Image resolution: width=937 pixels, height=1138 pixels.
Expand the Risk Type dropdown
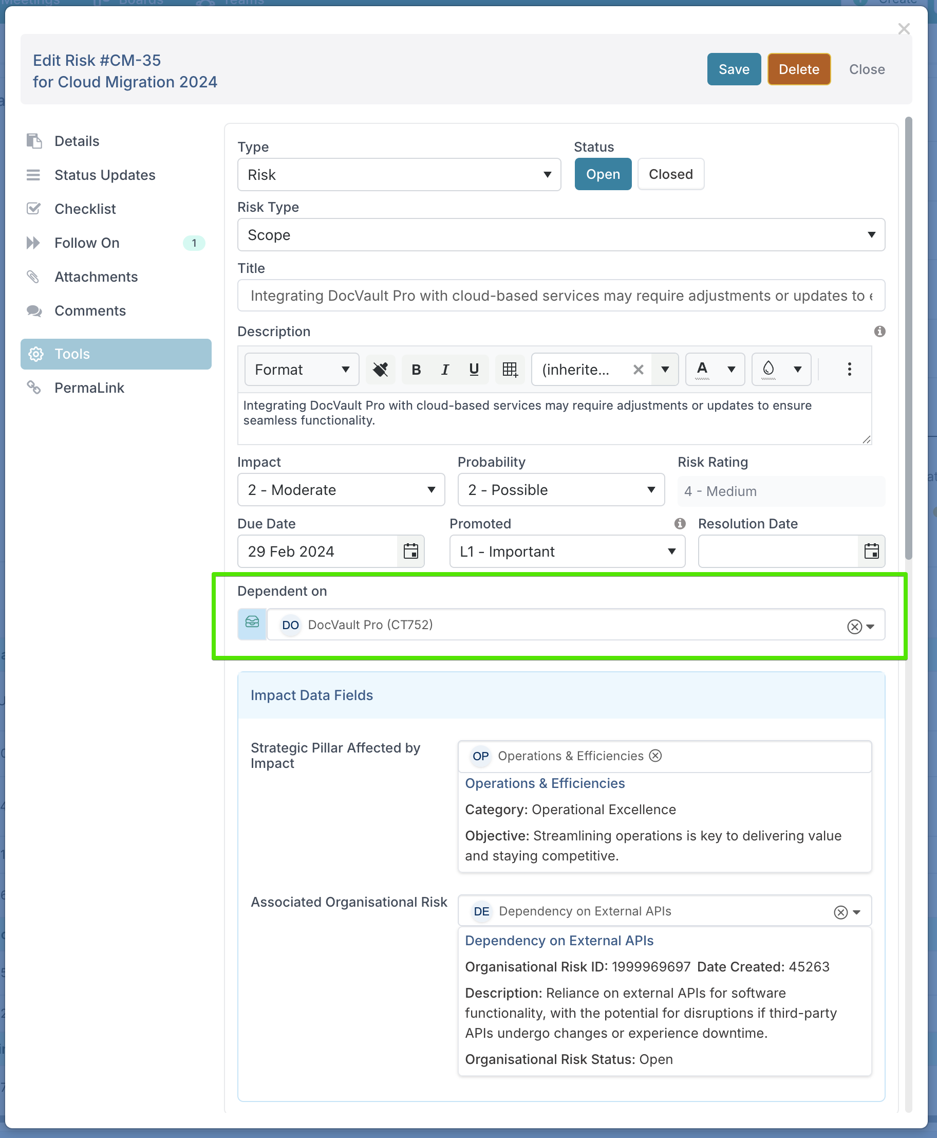click(561, 235)
